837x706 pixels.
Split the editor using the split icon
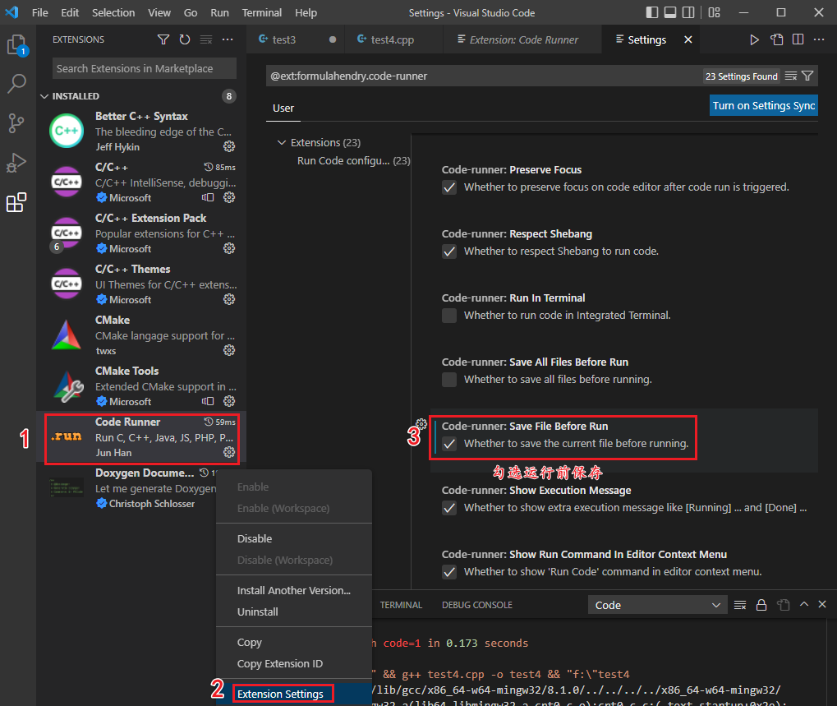[x=798, y=39]
